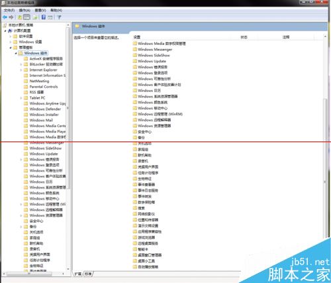Click the folder icon beside NetMeeting in tree

pyautogui.click(x=26, y=81)
